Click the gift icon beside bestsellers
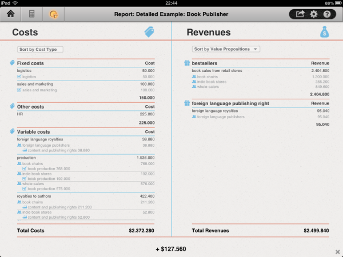 coord(187,63)
